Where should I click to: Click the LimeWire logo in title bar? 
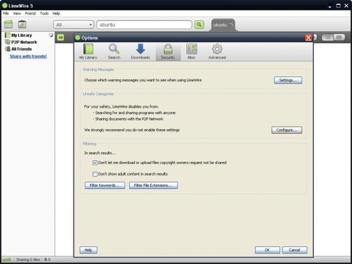4,6
